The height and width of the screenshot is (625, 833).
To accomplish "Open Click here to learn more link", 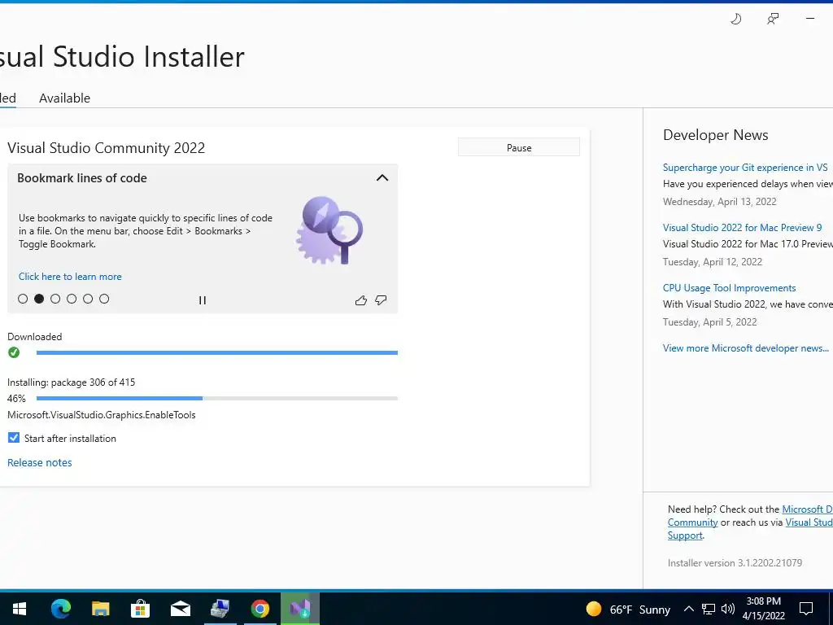I will coord(70,277).
